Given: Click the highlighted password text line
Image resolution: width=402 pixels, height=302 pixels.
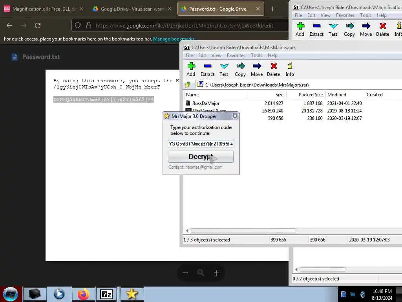Looking at the screenshot, I should pos(104,99).
